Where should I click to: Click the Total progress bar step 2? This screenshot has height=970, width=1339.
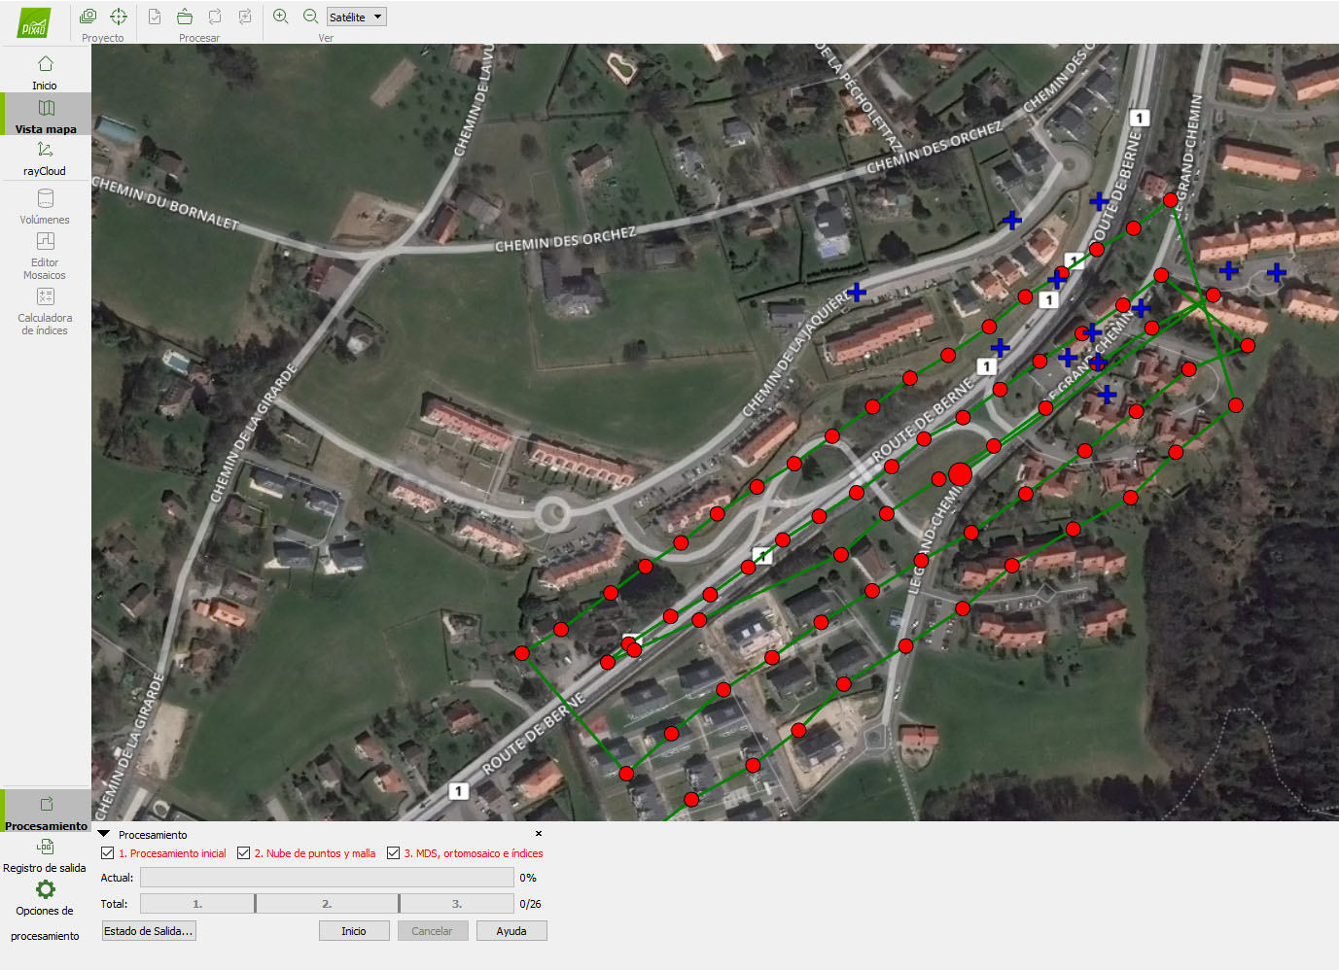327,904
